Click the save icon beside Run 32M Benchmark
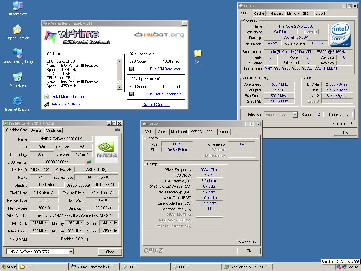Image resolution: width=361 pixels, height=271 pixels. click(132, 69)
